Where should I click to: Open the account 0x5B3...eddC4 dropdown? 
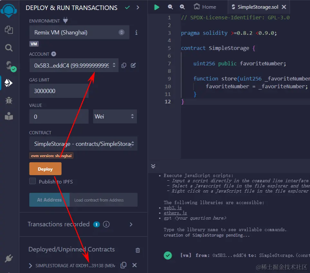(x=74, y=65)
